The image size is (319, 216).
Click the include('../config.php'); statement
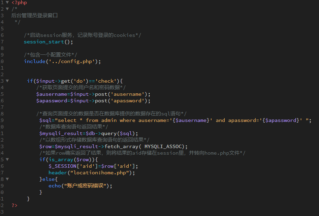tap(62, 61)
